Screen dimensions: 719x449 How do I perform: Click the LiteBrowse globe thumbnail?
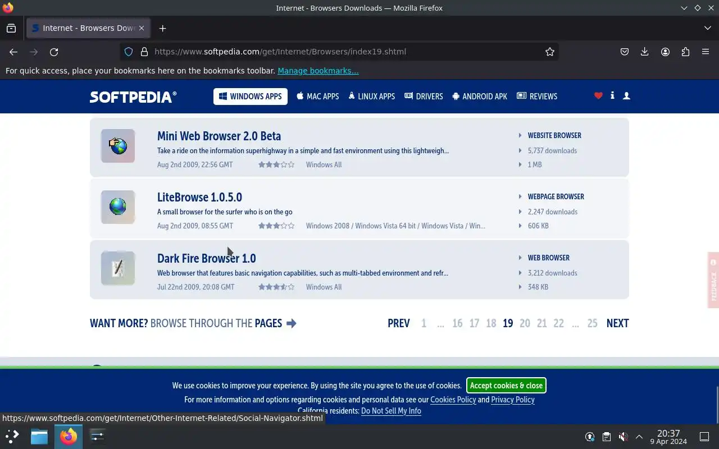(x=118, y=207)
